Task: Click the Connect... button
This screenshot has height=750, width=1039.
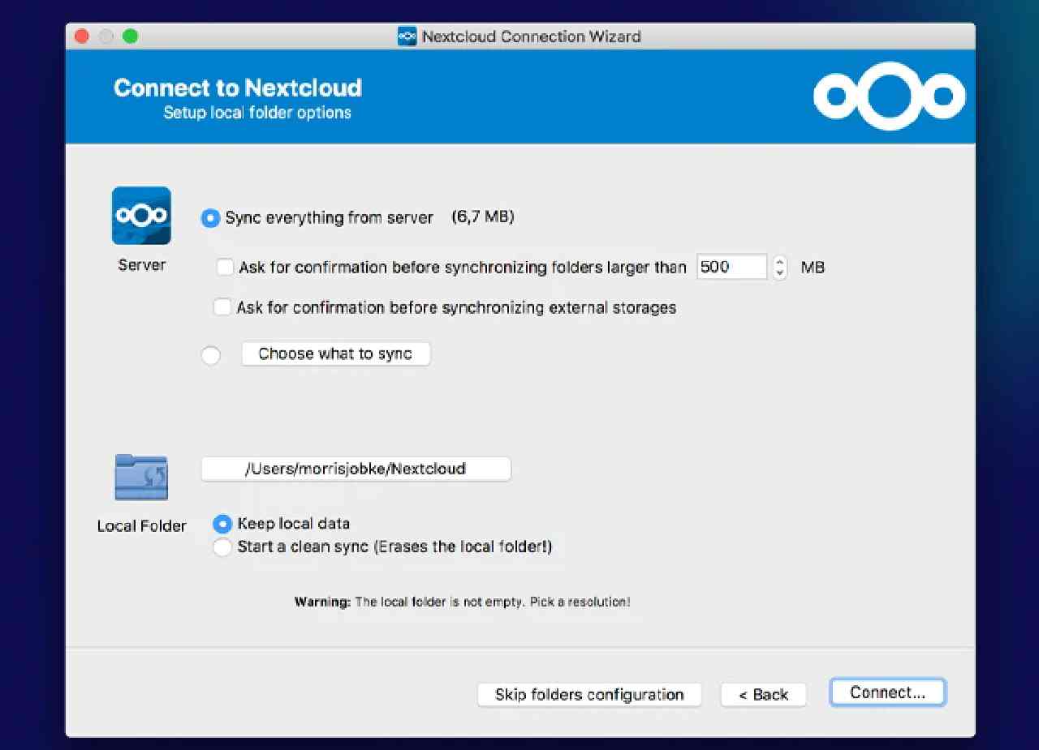Action: tap(888, 692)
